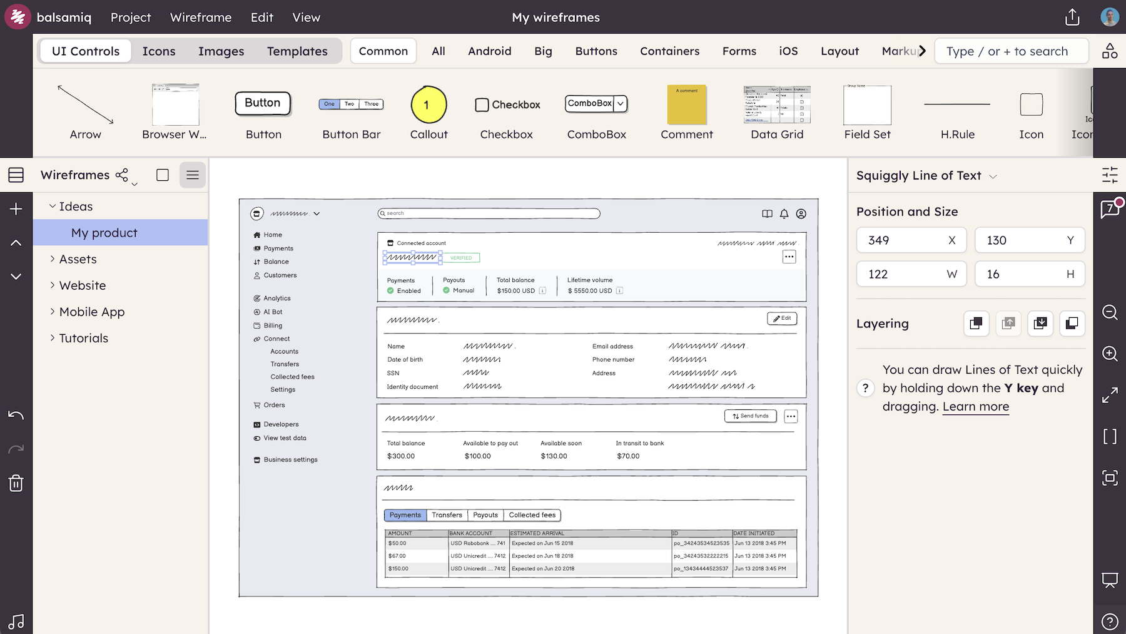The image size is (1126, 634).
Task: Click the send to back layering icon
Action: point(1072,324)
